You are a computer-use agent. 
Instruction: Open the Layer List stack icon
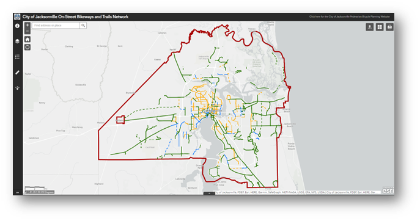point(17,41)
